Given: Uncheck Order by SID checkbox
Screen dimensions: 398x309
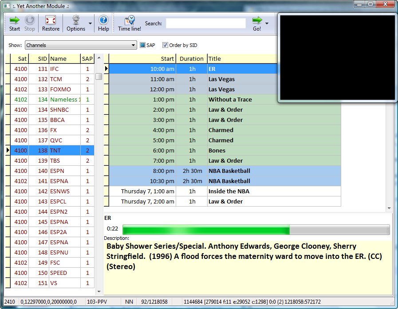Looking at the screenshot, I should [x=165, y=45].
